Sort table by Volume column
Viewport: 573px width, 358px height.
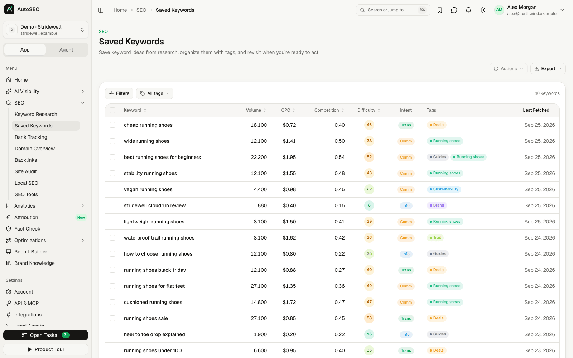click(256, 110)
